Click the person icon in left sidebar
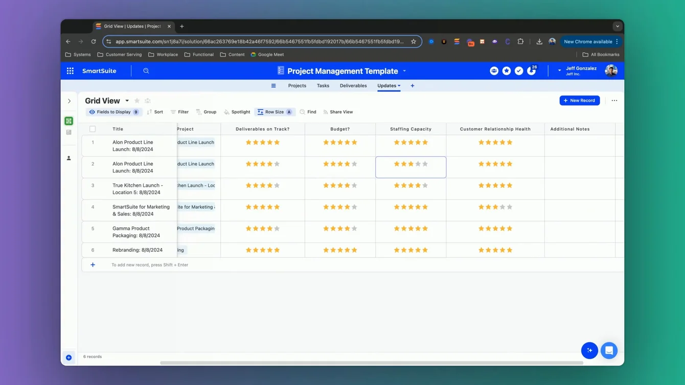Image resolution: width=685 pixels, height=385 pixels. (69, 158)
